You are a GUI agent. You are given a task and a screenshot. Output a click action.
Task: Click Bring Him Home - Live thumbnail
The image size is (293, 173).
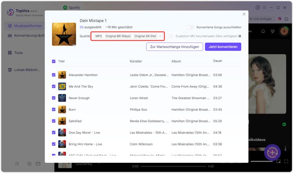[62, 144]
